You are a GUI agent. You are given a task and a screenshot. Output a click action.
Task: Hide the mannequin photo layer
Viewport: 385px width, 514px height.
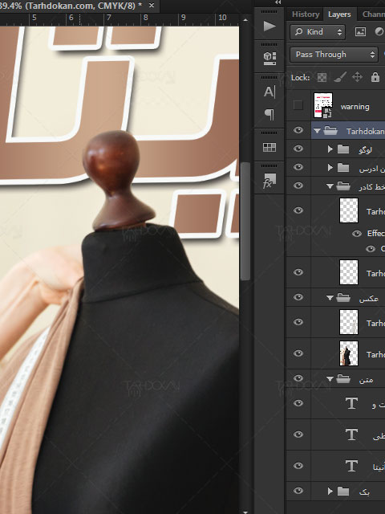click(298, 353)
